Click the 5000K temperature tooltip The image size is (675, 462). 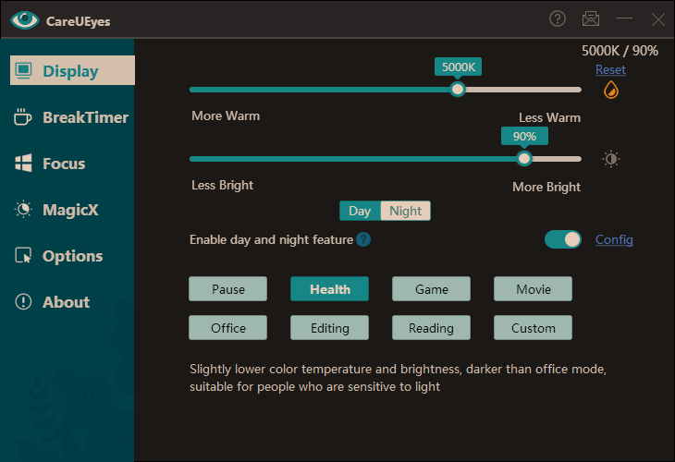click(458, 67)
